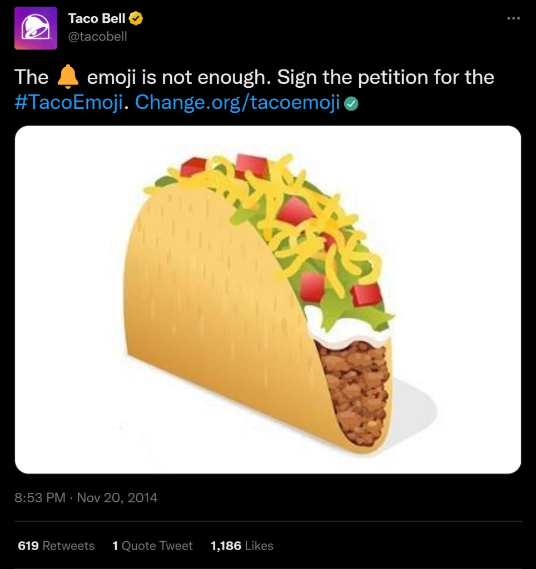
Task: Open the 1 Quote Tweet list
Action: point(152,546)
